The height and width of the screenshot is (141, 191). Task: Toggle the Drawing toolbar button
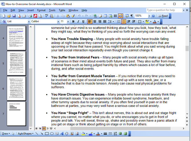pos(120,16)
